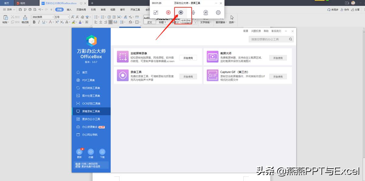This screenshot has height=181, width=365.
Task: Pause the ongoing recording
Action: coord(169,12)
